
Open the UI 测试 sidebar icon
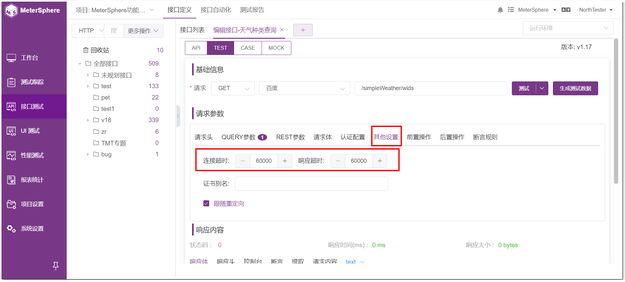(11, 131)
